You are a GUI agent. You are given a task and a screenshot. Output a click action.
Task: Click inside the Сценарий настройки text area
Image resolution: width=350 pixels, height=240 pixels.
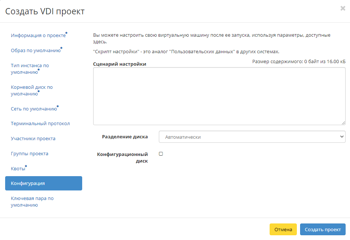219,95
